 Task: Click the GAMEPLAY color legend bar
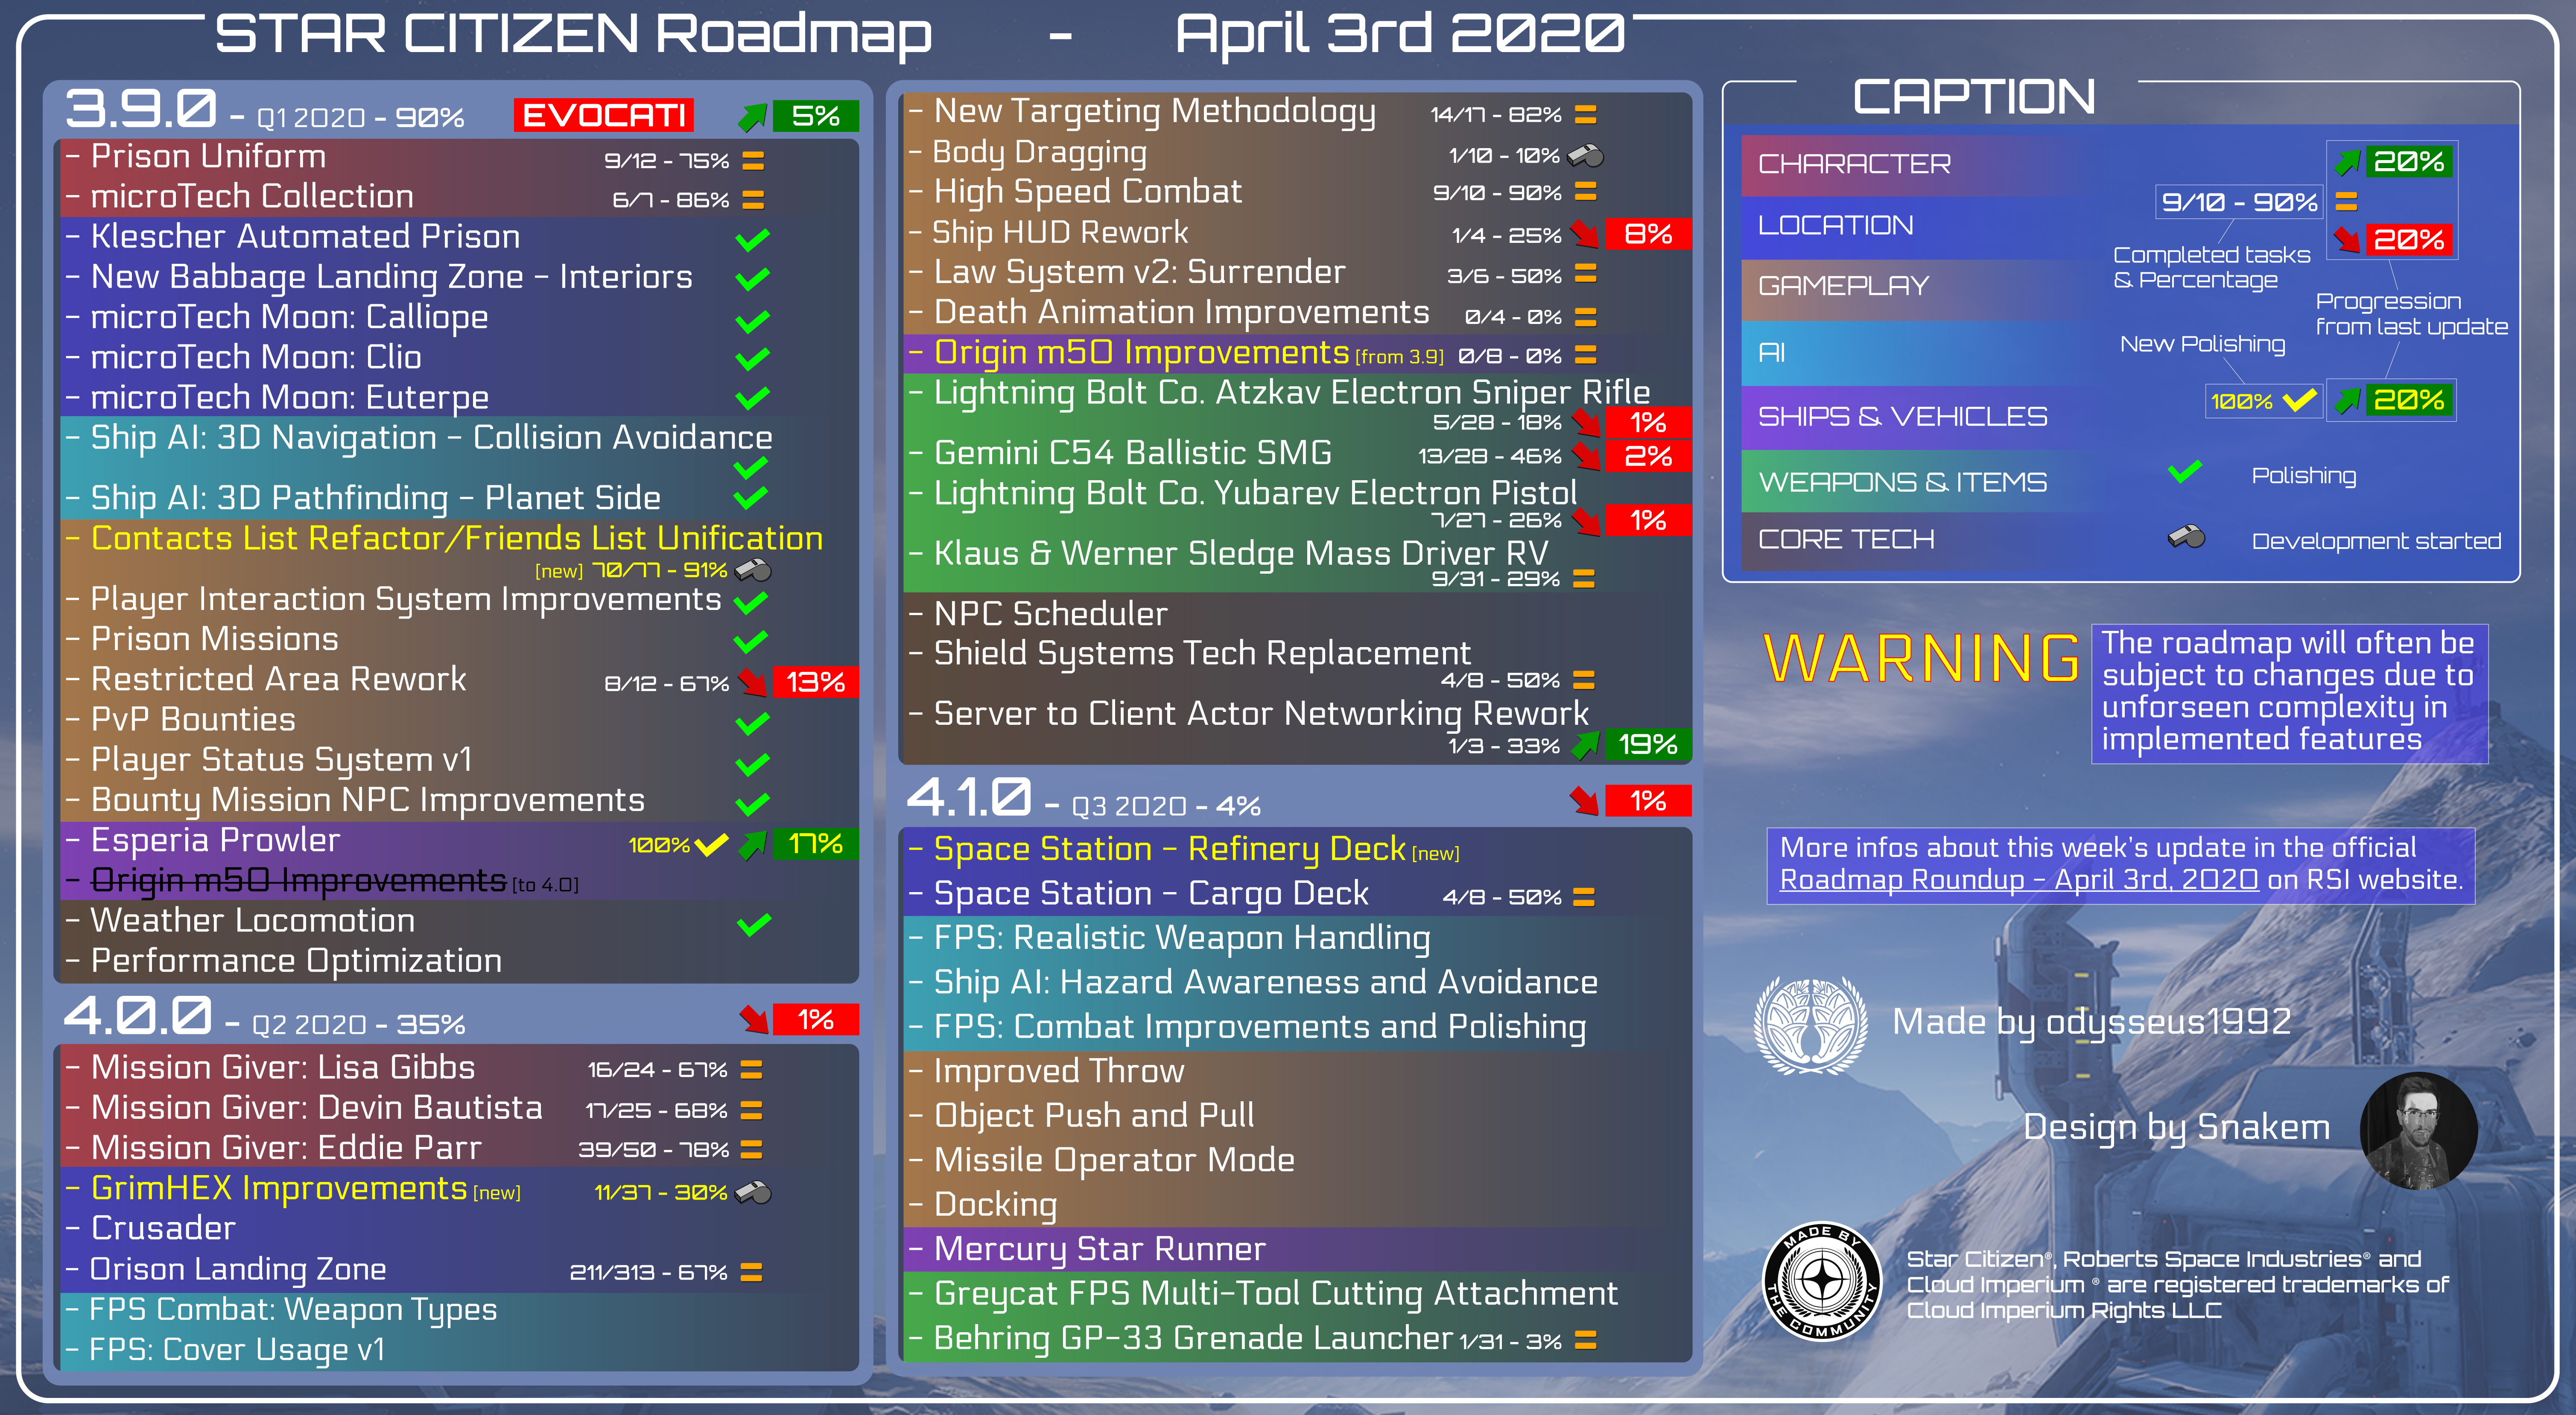1920,289
